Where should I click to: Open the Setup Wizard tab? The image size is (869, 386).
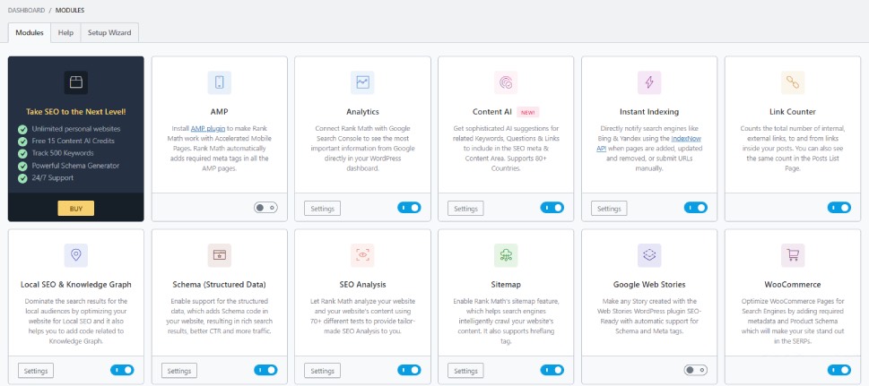109,32
